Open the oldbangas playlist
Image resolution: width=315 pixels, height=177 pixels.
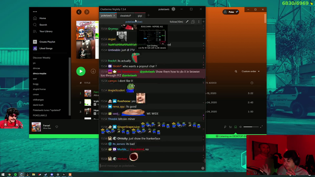click(x=38, y=100)
